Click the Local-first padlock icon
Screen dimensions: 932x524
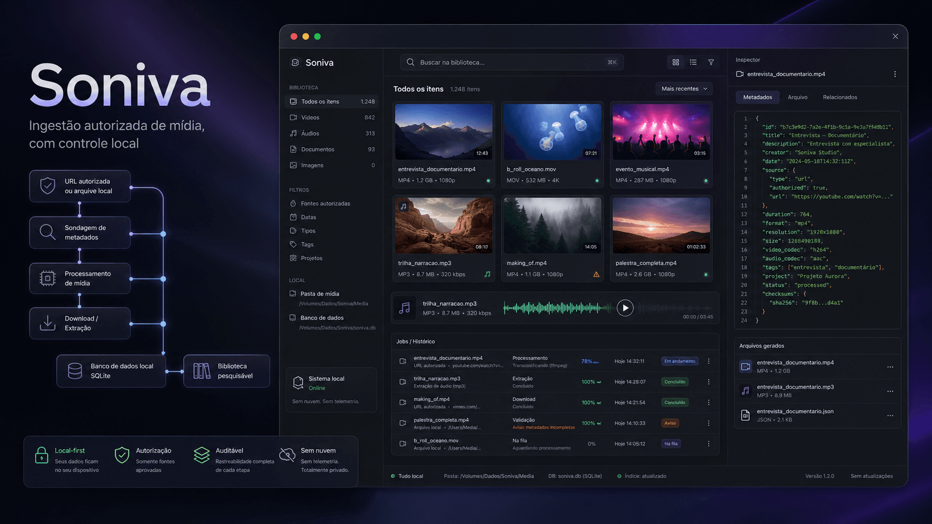tap(41, 455)
